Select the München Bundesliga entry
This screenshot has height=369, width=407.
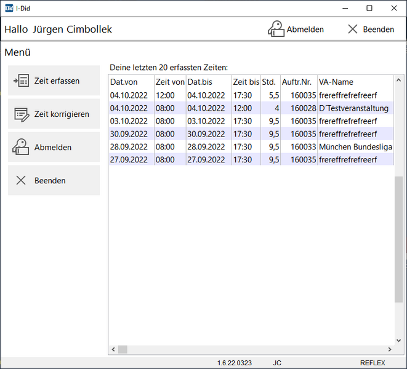click(x=355, y=147)
